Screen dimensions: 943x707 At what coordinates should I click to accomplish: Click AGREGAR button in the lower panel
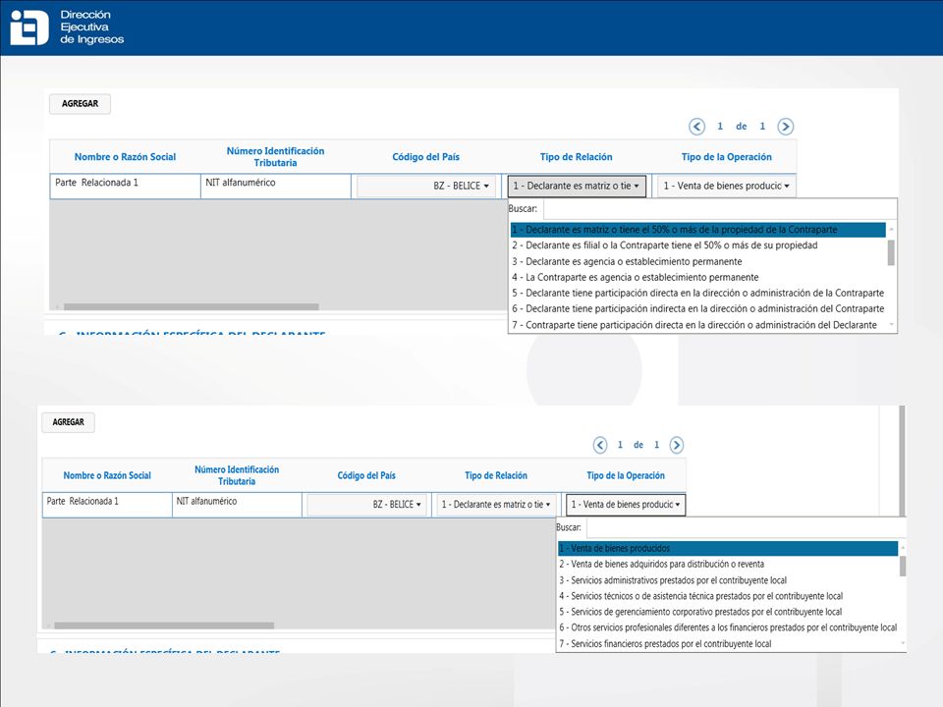pyautogui.click(x=68, y=422)
